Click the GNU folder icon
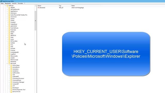Viewport: 165px width, 93px height. (9, 34)
